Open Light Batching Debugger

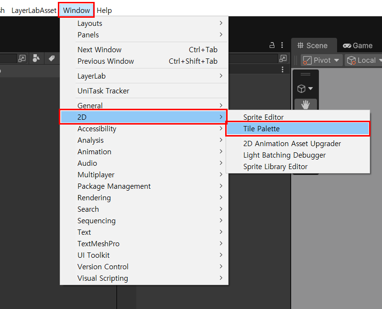pos(298,155)
